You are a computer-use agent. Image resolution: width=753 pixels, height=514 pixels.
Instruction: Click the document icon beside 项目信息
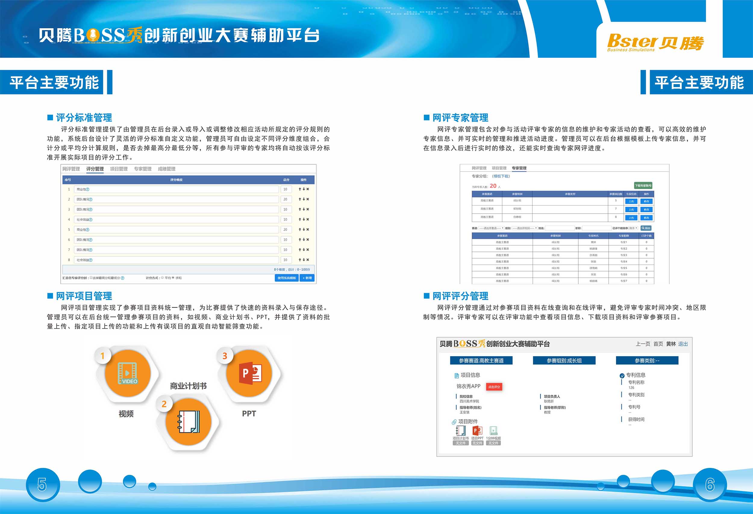[x=457, y=376]
